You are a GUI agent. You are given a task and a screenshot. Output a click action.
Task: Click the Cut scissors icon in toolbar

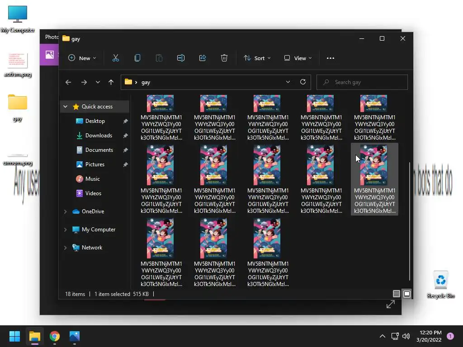pyautogui.click(x=116, y=58)
